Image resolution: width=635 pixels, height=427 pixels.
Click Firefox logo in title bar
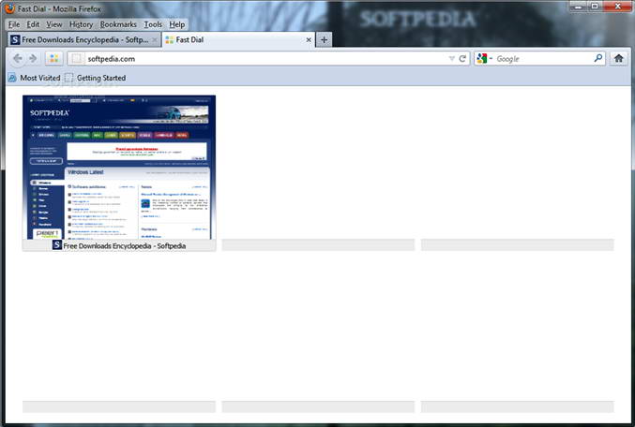coord(9,8)
